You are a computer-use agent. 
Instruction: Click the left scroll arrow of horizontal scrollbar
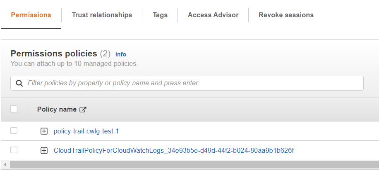coord(5,165)
